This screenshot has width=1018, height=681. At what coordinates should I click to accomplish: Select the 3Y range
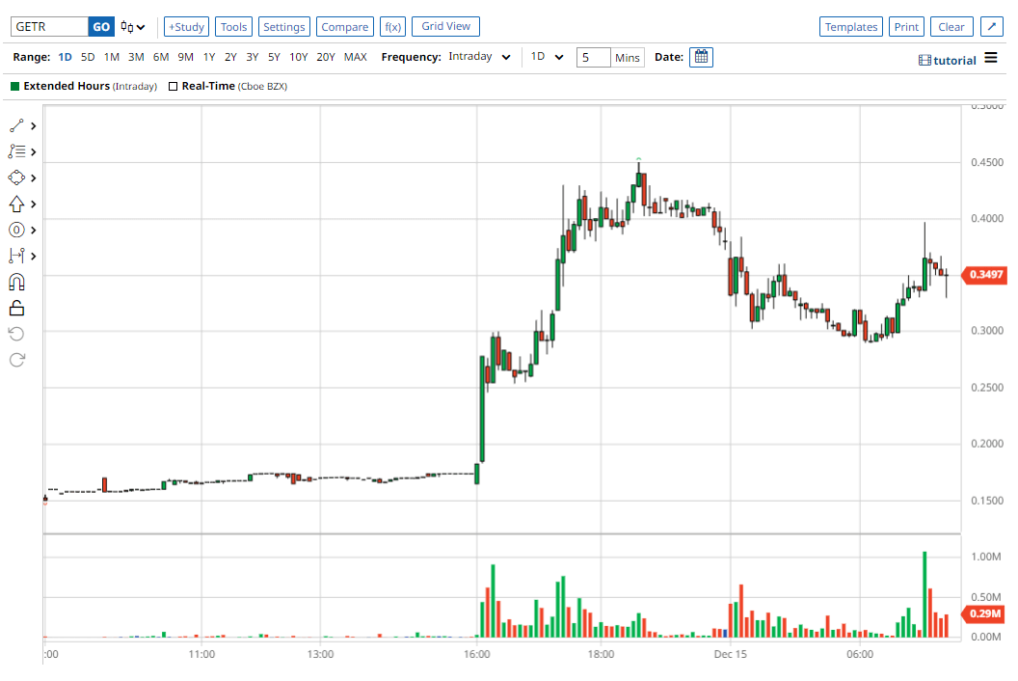[x=253, y=57]
